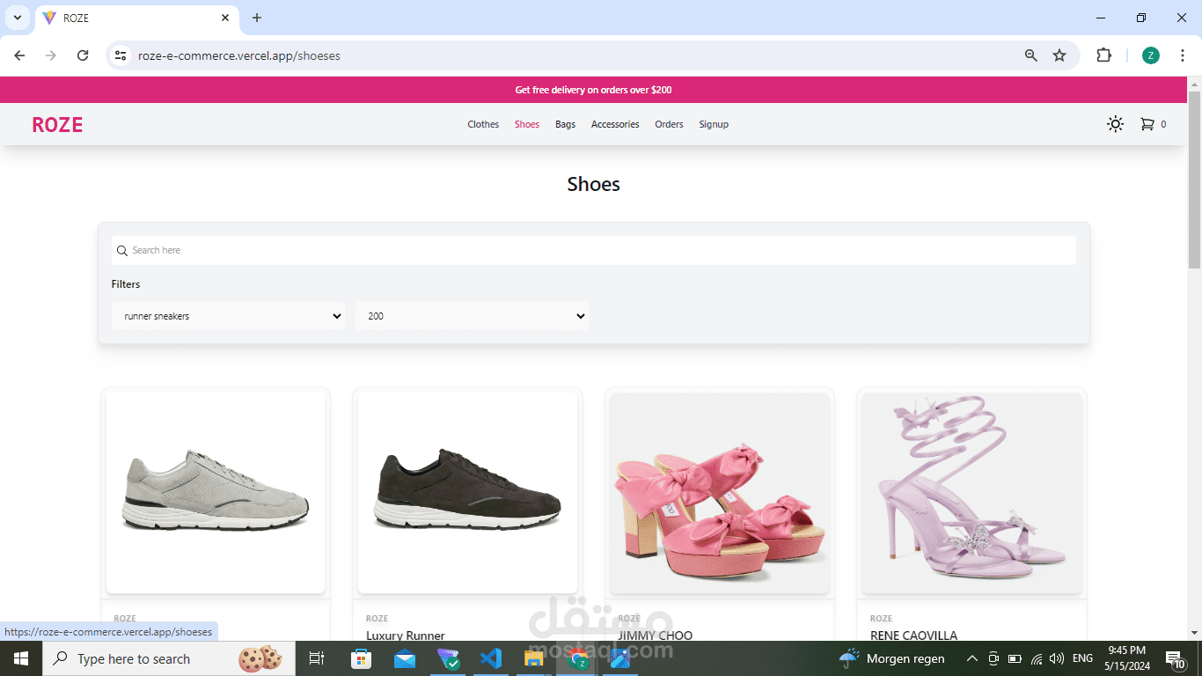
Task: View site information icon in address bar
Action: pyautogui.click(x=121, y=55)
